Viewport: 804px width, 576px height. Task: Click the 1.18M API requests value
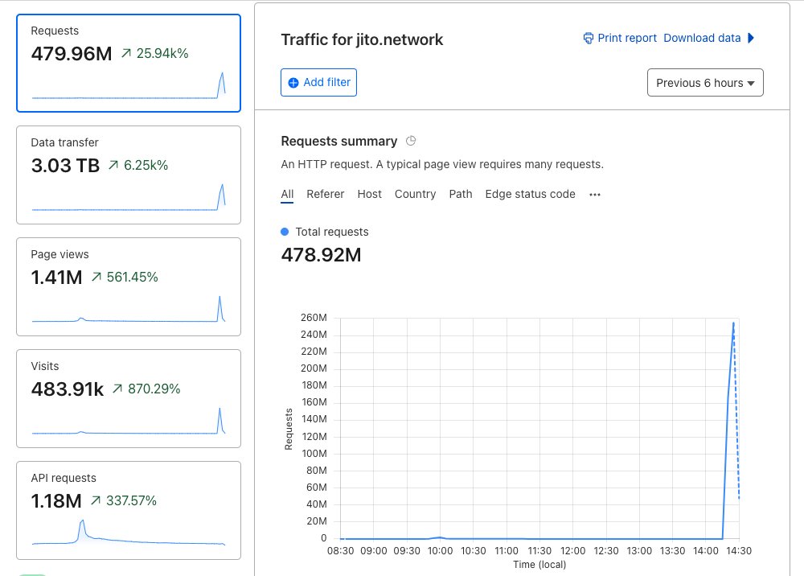[56, 500]
